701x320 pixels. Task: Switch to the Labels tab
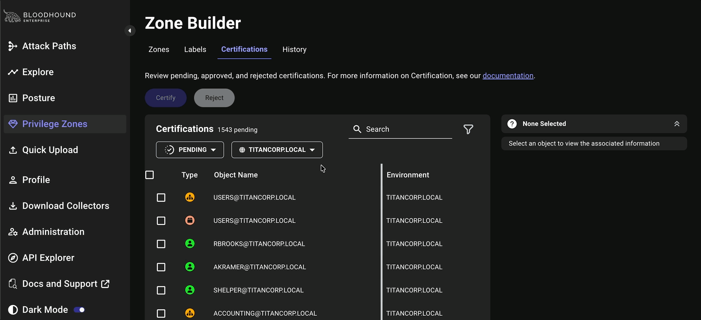195,49
